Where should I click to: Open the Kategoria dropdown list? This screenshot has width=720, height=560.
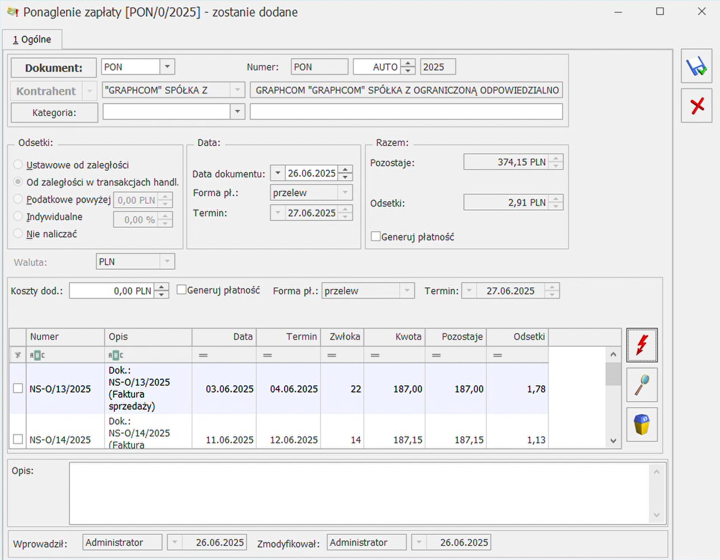[x=238, y=111]
